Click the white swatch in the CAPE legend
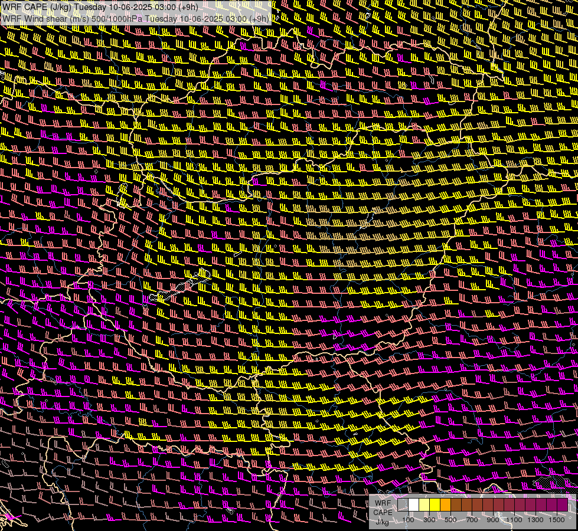 414,505
